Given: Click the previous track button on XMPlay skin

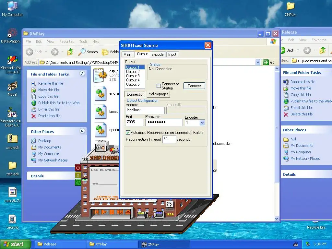Looking at the screenshot, I should (x=96, y=212).
